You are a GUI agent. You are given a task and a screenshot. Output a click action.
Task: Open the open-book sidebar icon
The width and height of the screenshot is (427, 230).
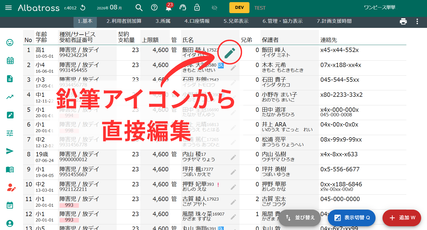click(x=10, y=169)
